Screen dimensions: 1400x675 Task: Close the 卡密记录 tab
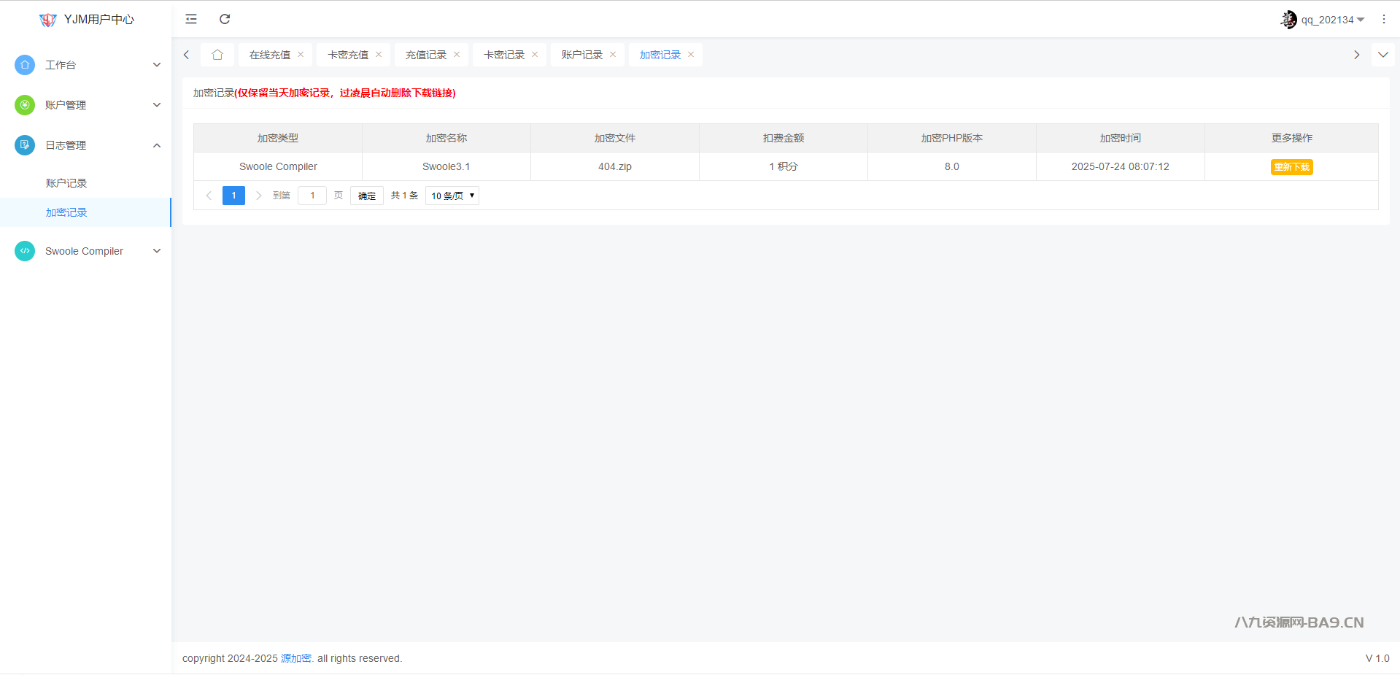coord(535,55)
